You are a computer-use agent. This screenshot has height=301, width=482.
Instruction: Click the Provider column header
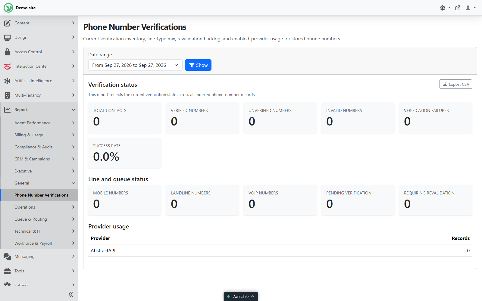click(x=100, y=238)
